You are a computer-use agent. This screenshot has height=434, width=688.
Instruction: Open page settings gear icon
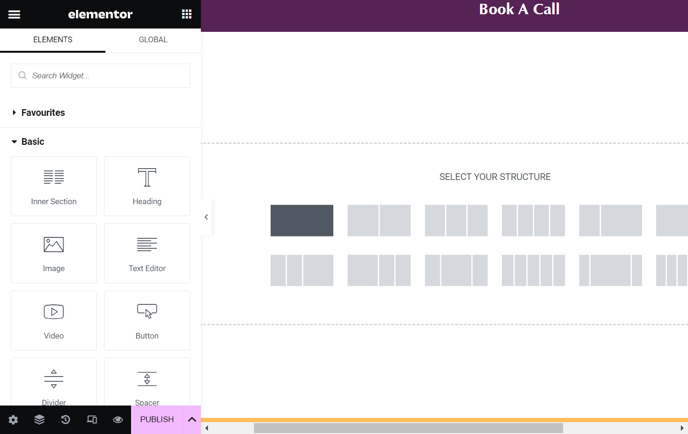point(13,420)
